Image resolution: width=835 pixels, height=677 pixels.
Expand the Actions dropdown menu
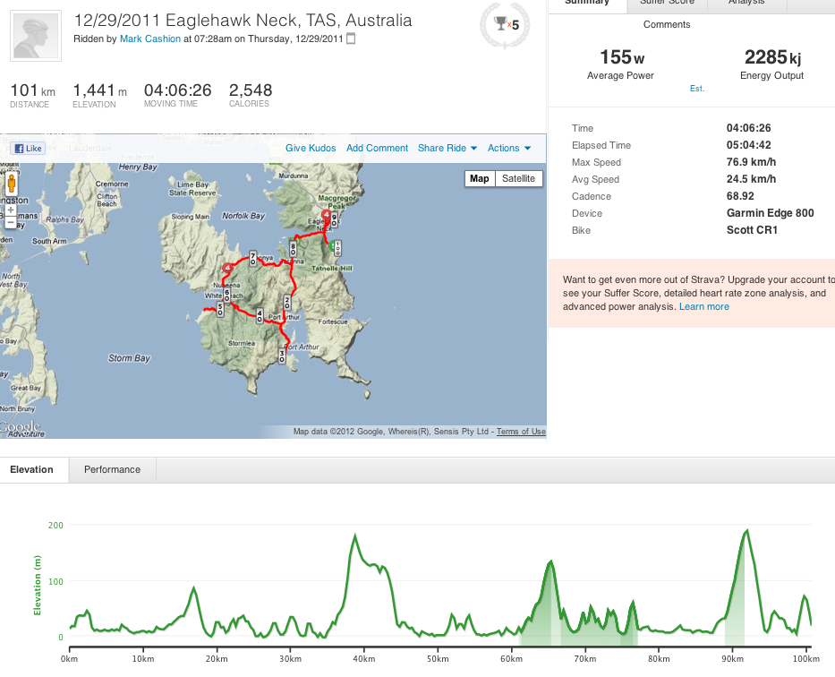click(508, 149)
